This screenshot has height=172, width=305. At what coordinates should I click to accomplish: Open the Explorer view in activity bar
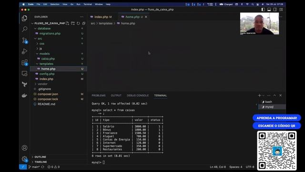coord(24,18)
